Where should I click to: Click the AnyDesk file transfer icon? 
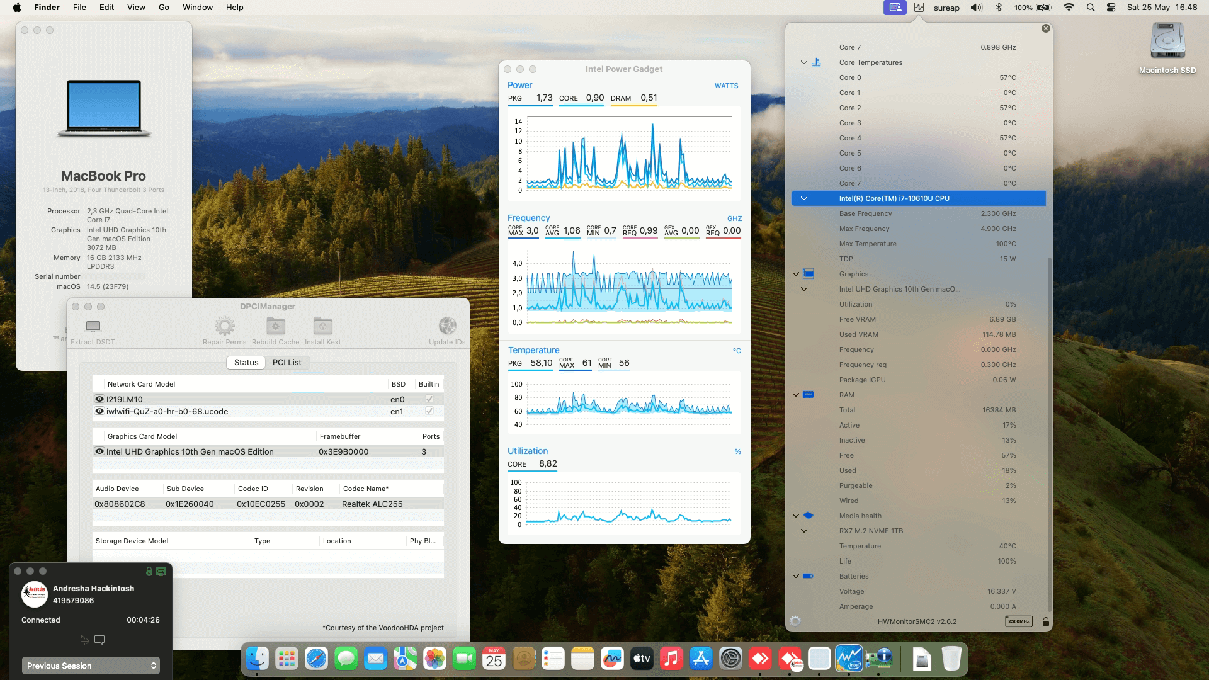(x=82, y=640)
